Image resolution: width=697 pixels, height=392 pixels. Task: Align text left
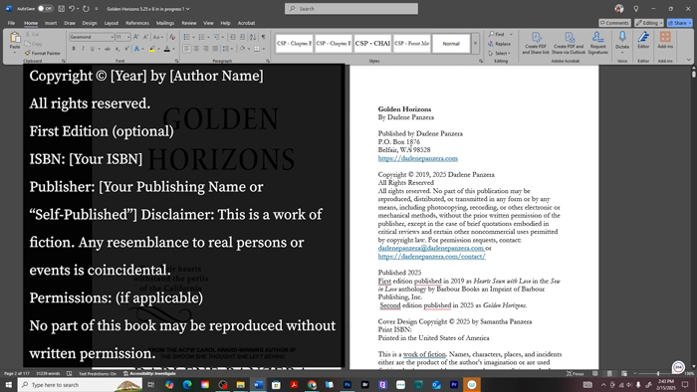pyautogui.click(x=187, y=49)
